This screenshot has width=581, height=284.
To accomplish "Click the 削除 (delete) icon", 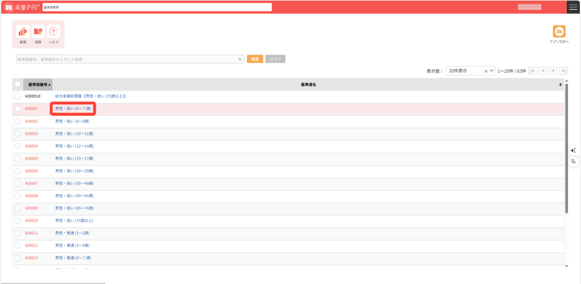I will pos(38,32).
